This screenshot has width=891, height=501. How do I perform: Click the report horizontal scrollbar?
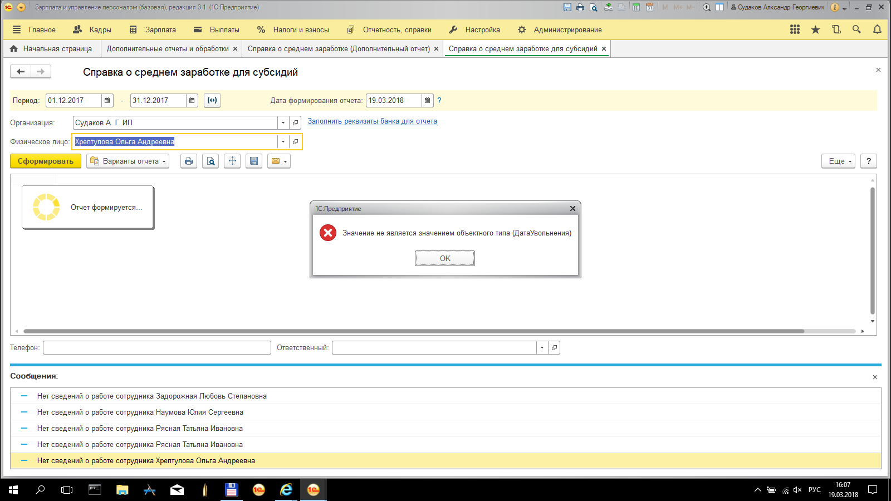[x=414, y=331]
